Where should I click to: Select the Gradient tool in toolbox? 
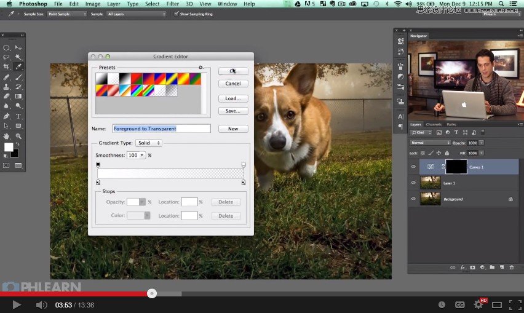click(18, 96)
